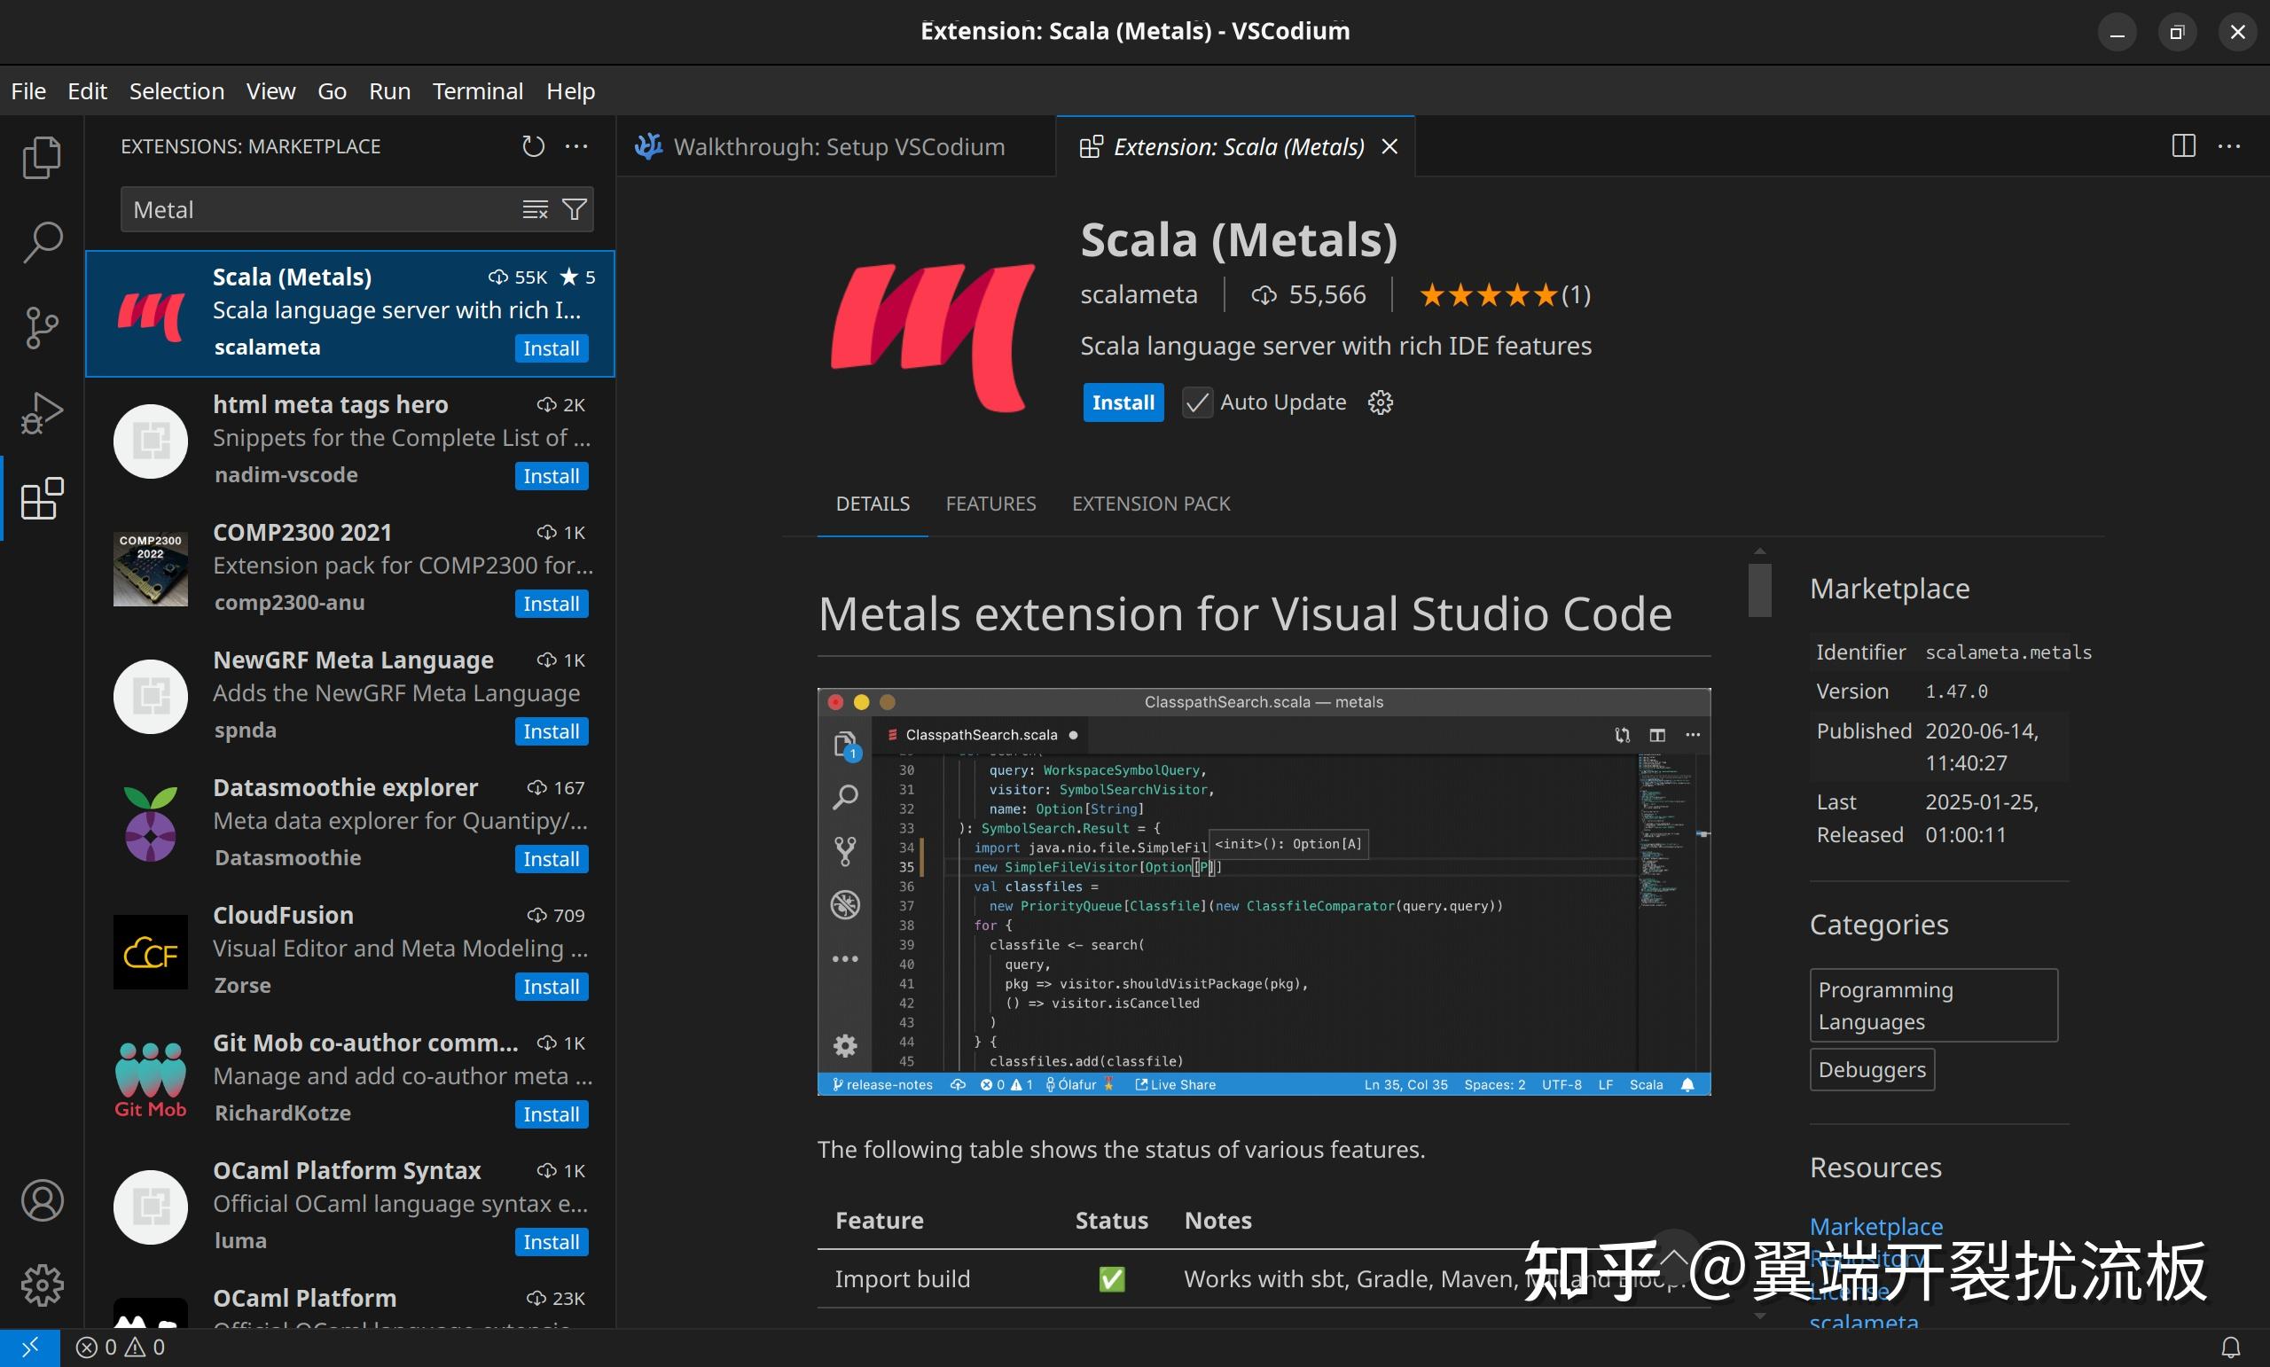The width and height of the screenshot is (2270, 1367).
Task: Refresh the extensions marketplace list
Action: pos(533,145)
